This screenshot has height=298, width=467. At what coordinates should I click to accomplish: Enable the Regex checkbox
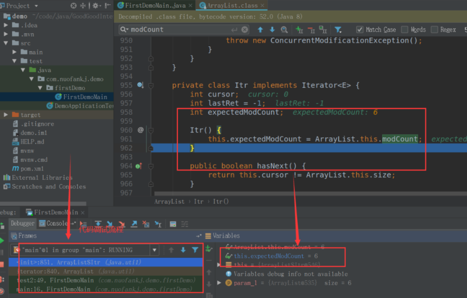[x=434, y=29]
